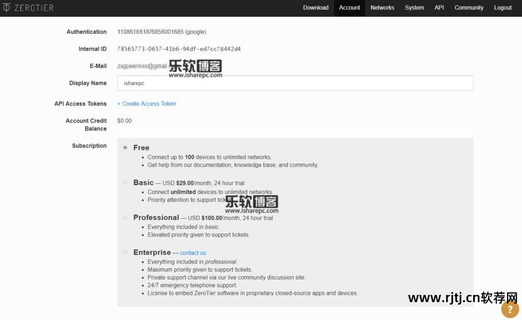Follow the Enterprise contact us link
The image size is (522, 320).
tap(193, 253)
